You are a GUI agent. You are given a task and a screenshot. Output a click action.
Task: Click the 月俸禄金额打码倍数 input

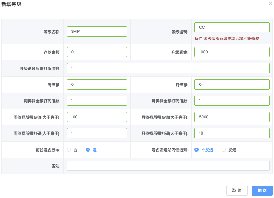click(232, 101)
